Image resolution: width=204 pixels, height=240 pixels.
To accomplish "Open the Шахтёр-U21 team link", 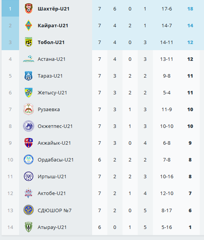I will click(54, 9).
